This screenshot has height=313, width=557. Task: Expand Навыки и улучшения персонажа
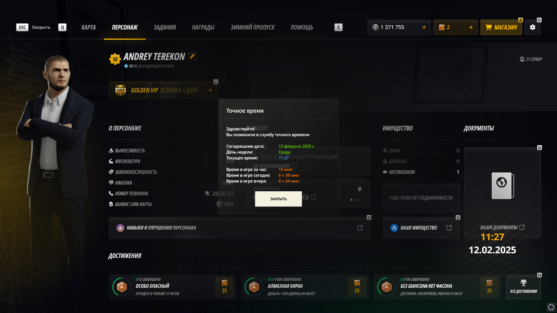(x=239, y=228)
